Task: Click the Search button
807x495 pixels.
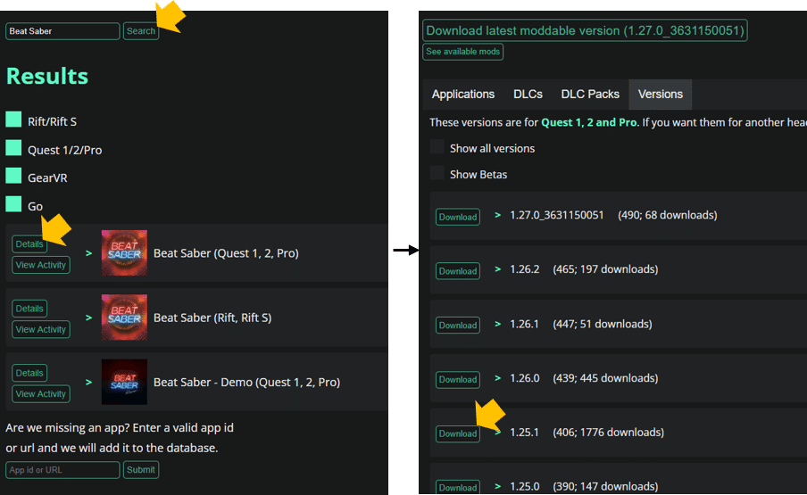Action: click(x=140, y=31)
